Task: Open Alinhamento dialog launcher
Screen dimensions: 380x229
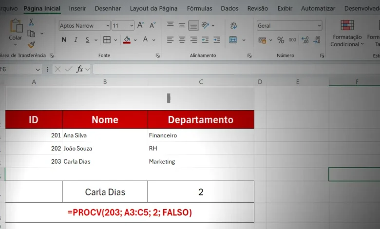Action: (249, 56)
